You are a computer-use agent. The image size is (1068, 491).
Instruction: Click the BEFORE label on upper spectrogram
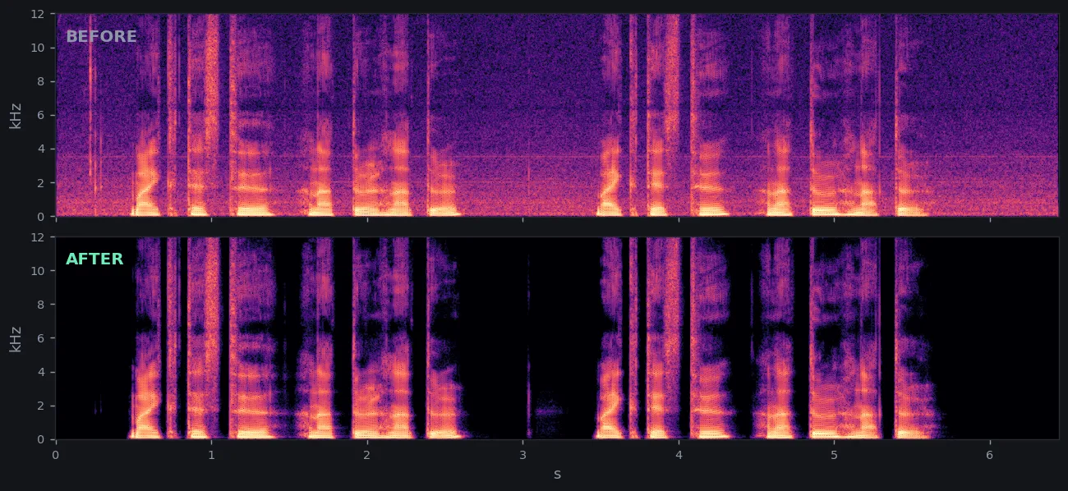[x=101, y=37]
